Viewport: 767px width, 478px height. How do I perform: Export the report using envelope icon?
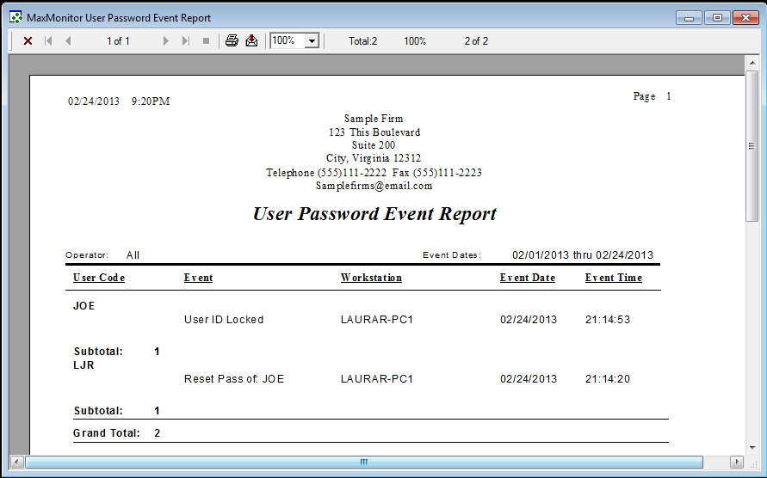click(x=251, y=40)
